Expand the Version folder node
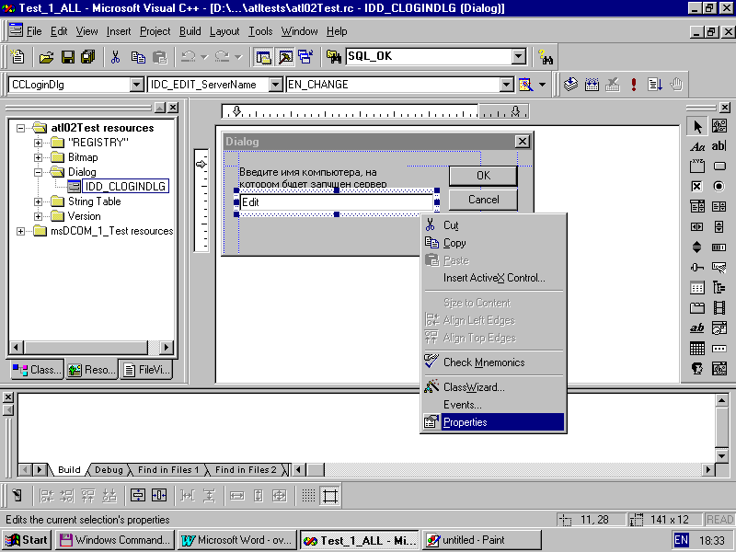This screenshot has height=552, width=736. pyautogui.click(x=39, y=216)
